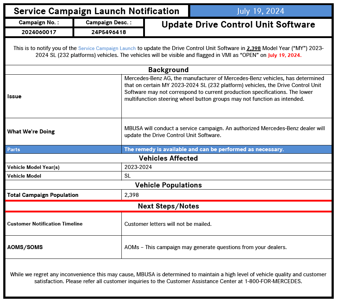Open the Service Campaign Launch link
This screenshot has width=337, height=302.
pyautogui.click(x=107, y=48)
